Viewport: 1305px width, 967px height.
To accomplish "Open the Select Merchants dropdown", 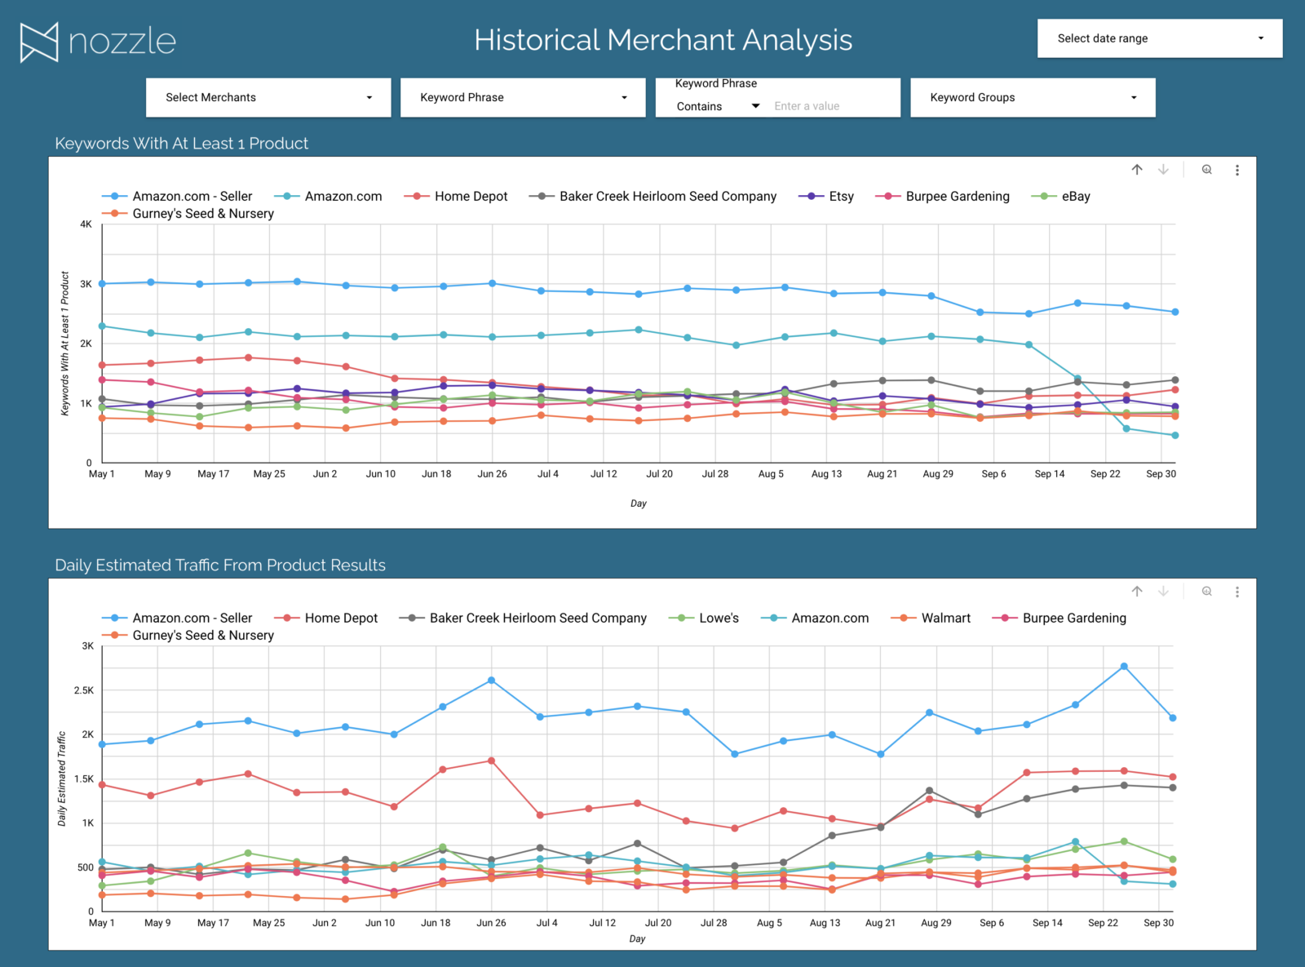I will point(268,97).
